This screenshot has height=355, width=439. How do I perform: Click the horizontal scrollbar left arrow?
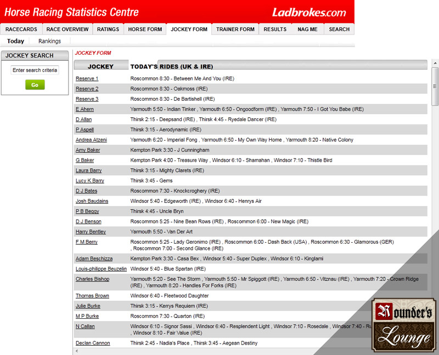(x=77, y=351)
